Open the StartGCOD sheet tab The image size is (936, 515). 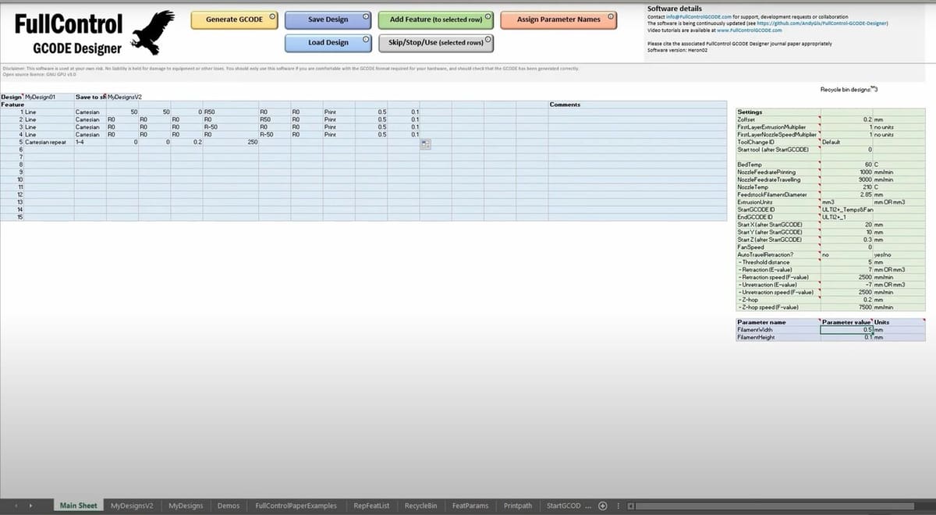click(x=563, y=506)
